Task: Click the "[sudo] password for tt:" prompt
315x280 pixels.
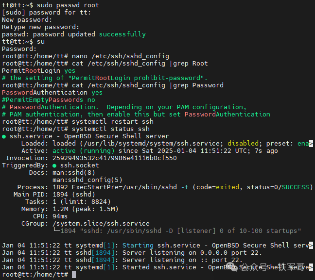Action: [46, 13]
